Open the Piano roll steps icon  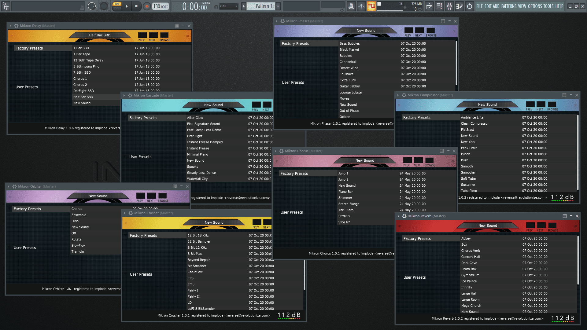coord(460,6)
